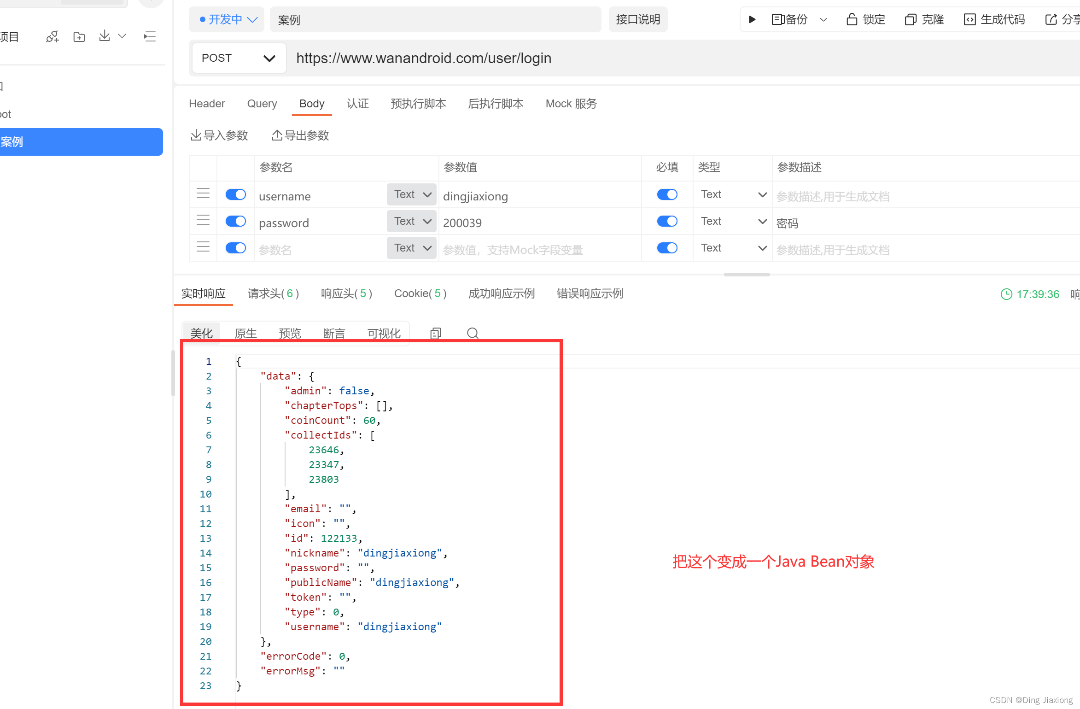Click 导出参数 export parameters

(300, 135)
